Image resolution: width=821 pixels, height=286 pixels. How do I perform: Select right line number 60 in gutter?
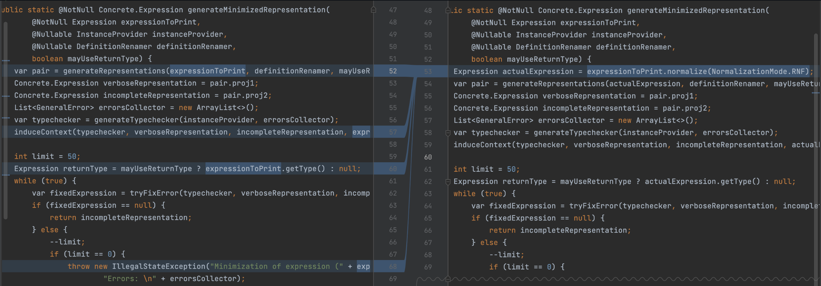click(428, 157)
